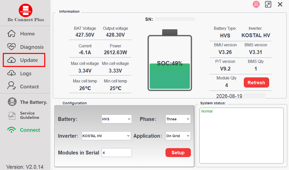Click the Module Qty value 4
This screenshot has height=170, width=289.
[226, 85]
